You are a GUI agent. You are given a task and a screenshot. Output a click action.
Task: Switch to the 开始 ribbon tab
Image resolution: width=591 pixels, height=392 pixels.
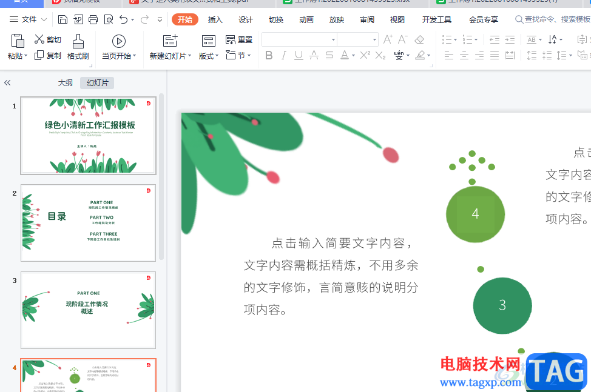click(x=184, y=19)
